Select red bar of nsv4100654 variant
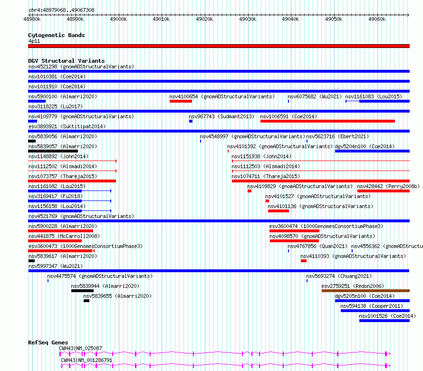This screenshot has height=371, width=423. point(181,101)
